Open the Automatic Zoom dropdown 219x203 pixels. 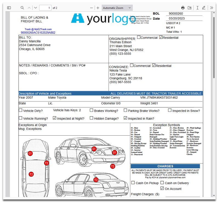click(x=117, y=8)
